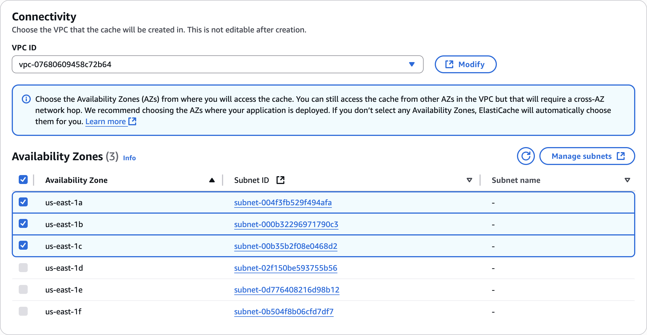Uncheck the us-east-1a checkbox

(23, 202)
